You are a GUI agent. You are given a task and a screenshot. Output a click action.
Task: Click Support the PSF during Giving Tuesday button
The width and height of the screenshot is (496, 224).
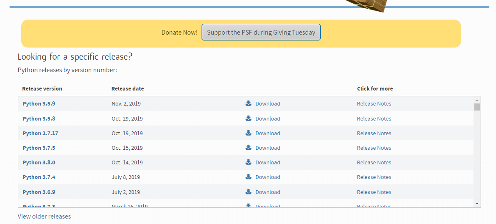pos(261,32)
